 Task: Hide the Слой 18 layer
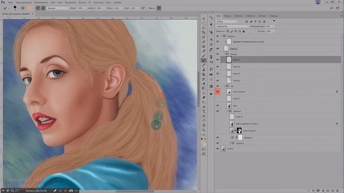tap(218, 80)
